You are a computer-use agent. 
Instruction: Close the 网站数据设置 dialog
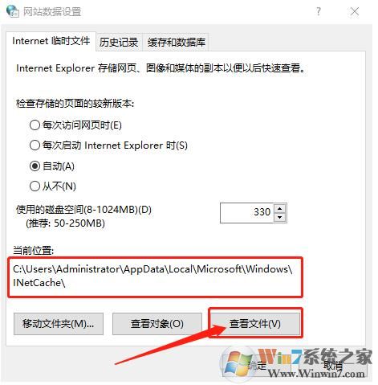[355, 11]
